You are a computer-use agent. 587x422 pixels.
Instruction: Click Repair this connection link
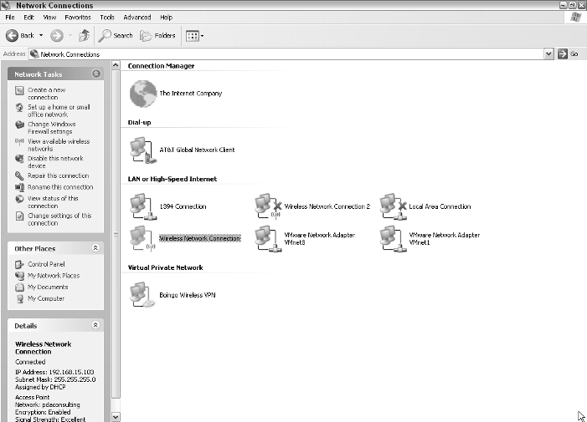click(x=58, y=175)
